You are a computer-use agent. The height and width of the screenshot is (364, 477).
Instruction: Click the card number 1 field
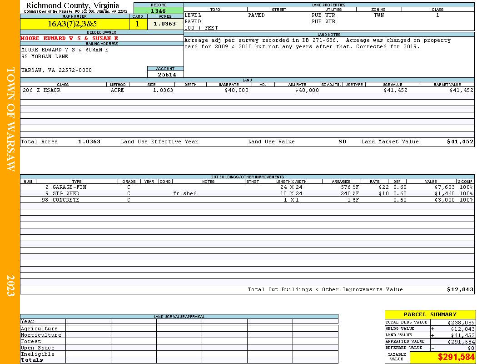coord(138,24)
